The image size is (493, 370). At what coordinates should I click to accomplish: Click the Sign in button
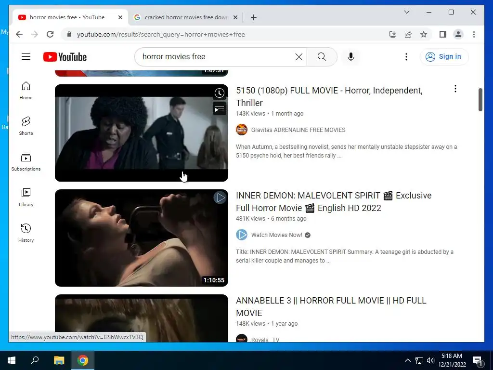444,57
